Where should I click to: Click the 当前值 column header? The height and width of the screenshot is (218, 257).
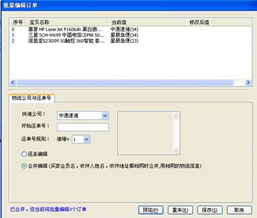(147, 22)
